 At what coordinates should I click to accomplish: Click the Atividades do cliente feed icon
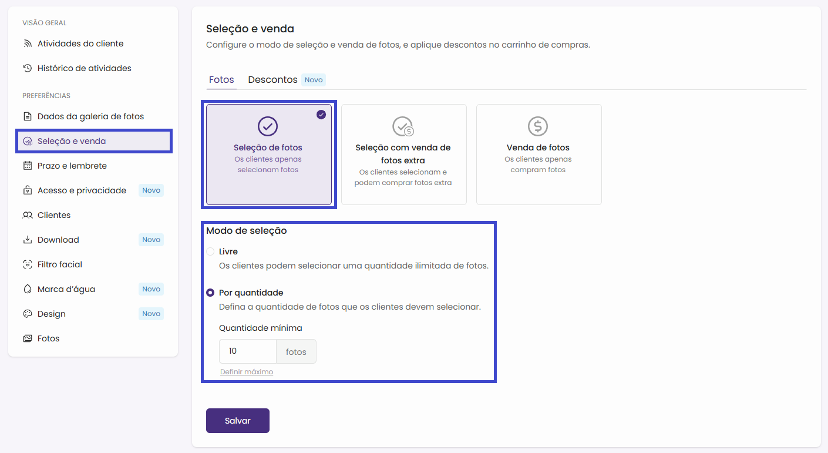[x=27, y=43]
